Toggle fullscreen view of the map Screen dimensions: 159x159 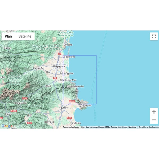[154, 36]
